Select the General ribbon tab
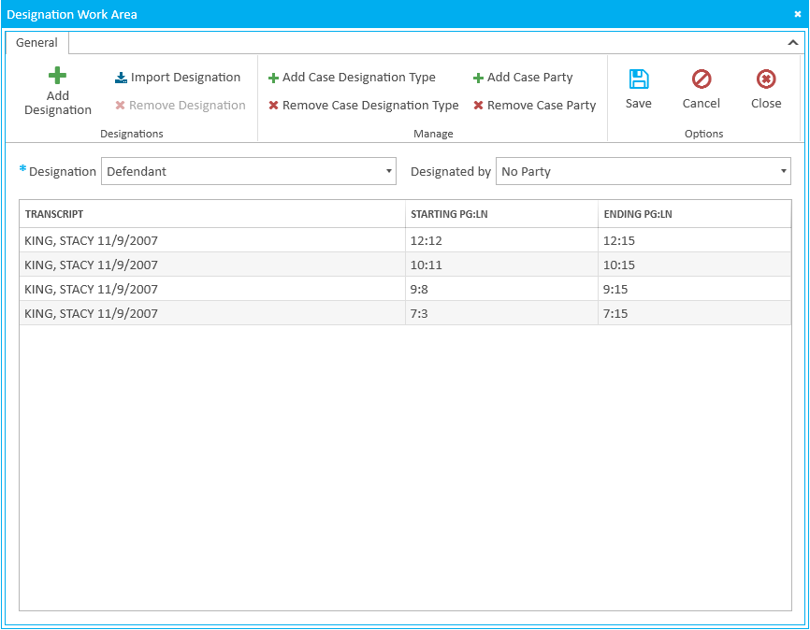The width and height of the screenshot is (810, 630). point(36,43)
